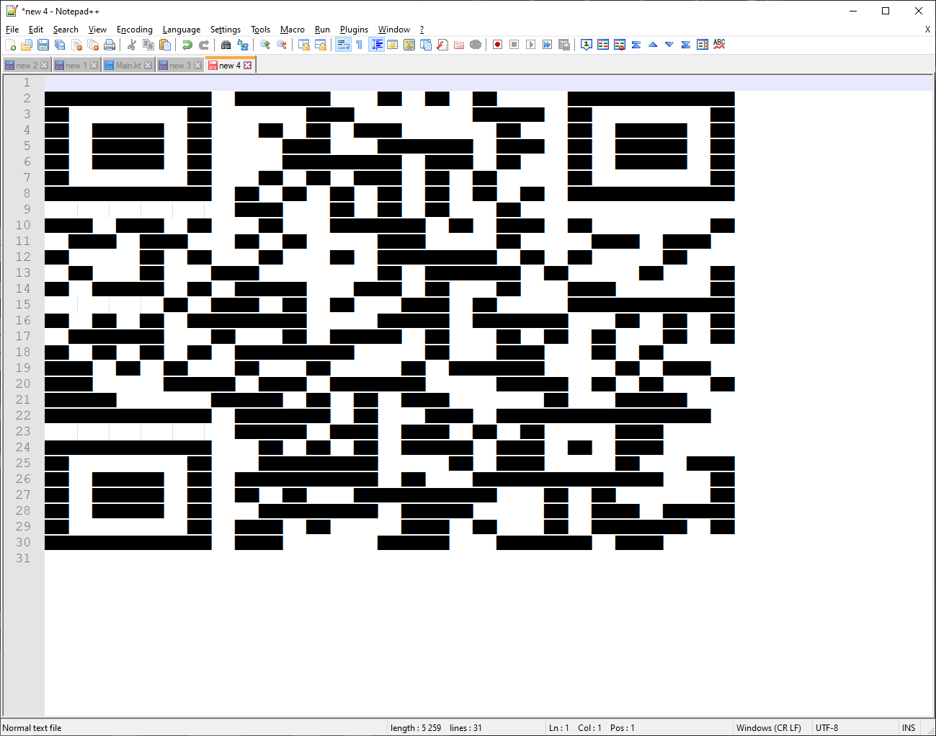Click the Redo arrow icon

tap(204, 45)
